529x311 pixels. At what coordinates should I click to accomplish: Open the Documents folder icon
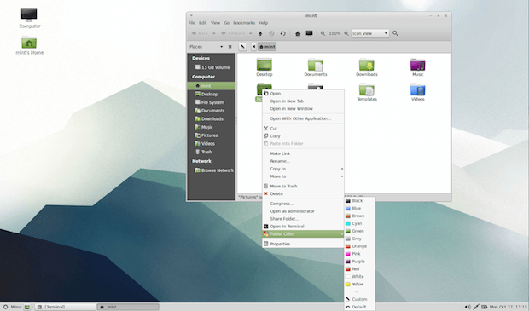[316, 67]
